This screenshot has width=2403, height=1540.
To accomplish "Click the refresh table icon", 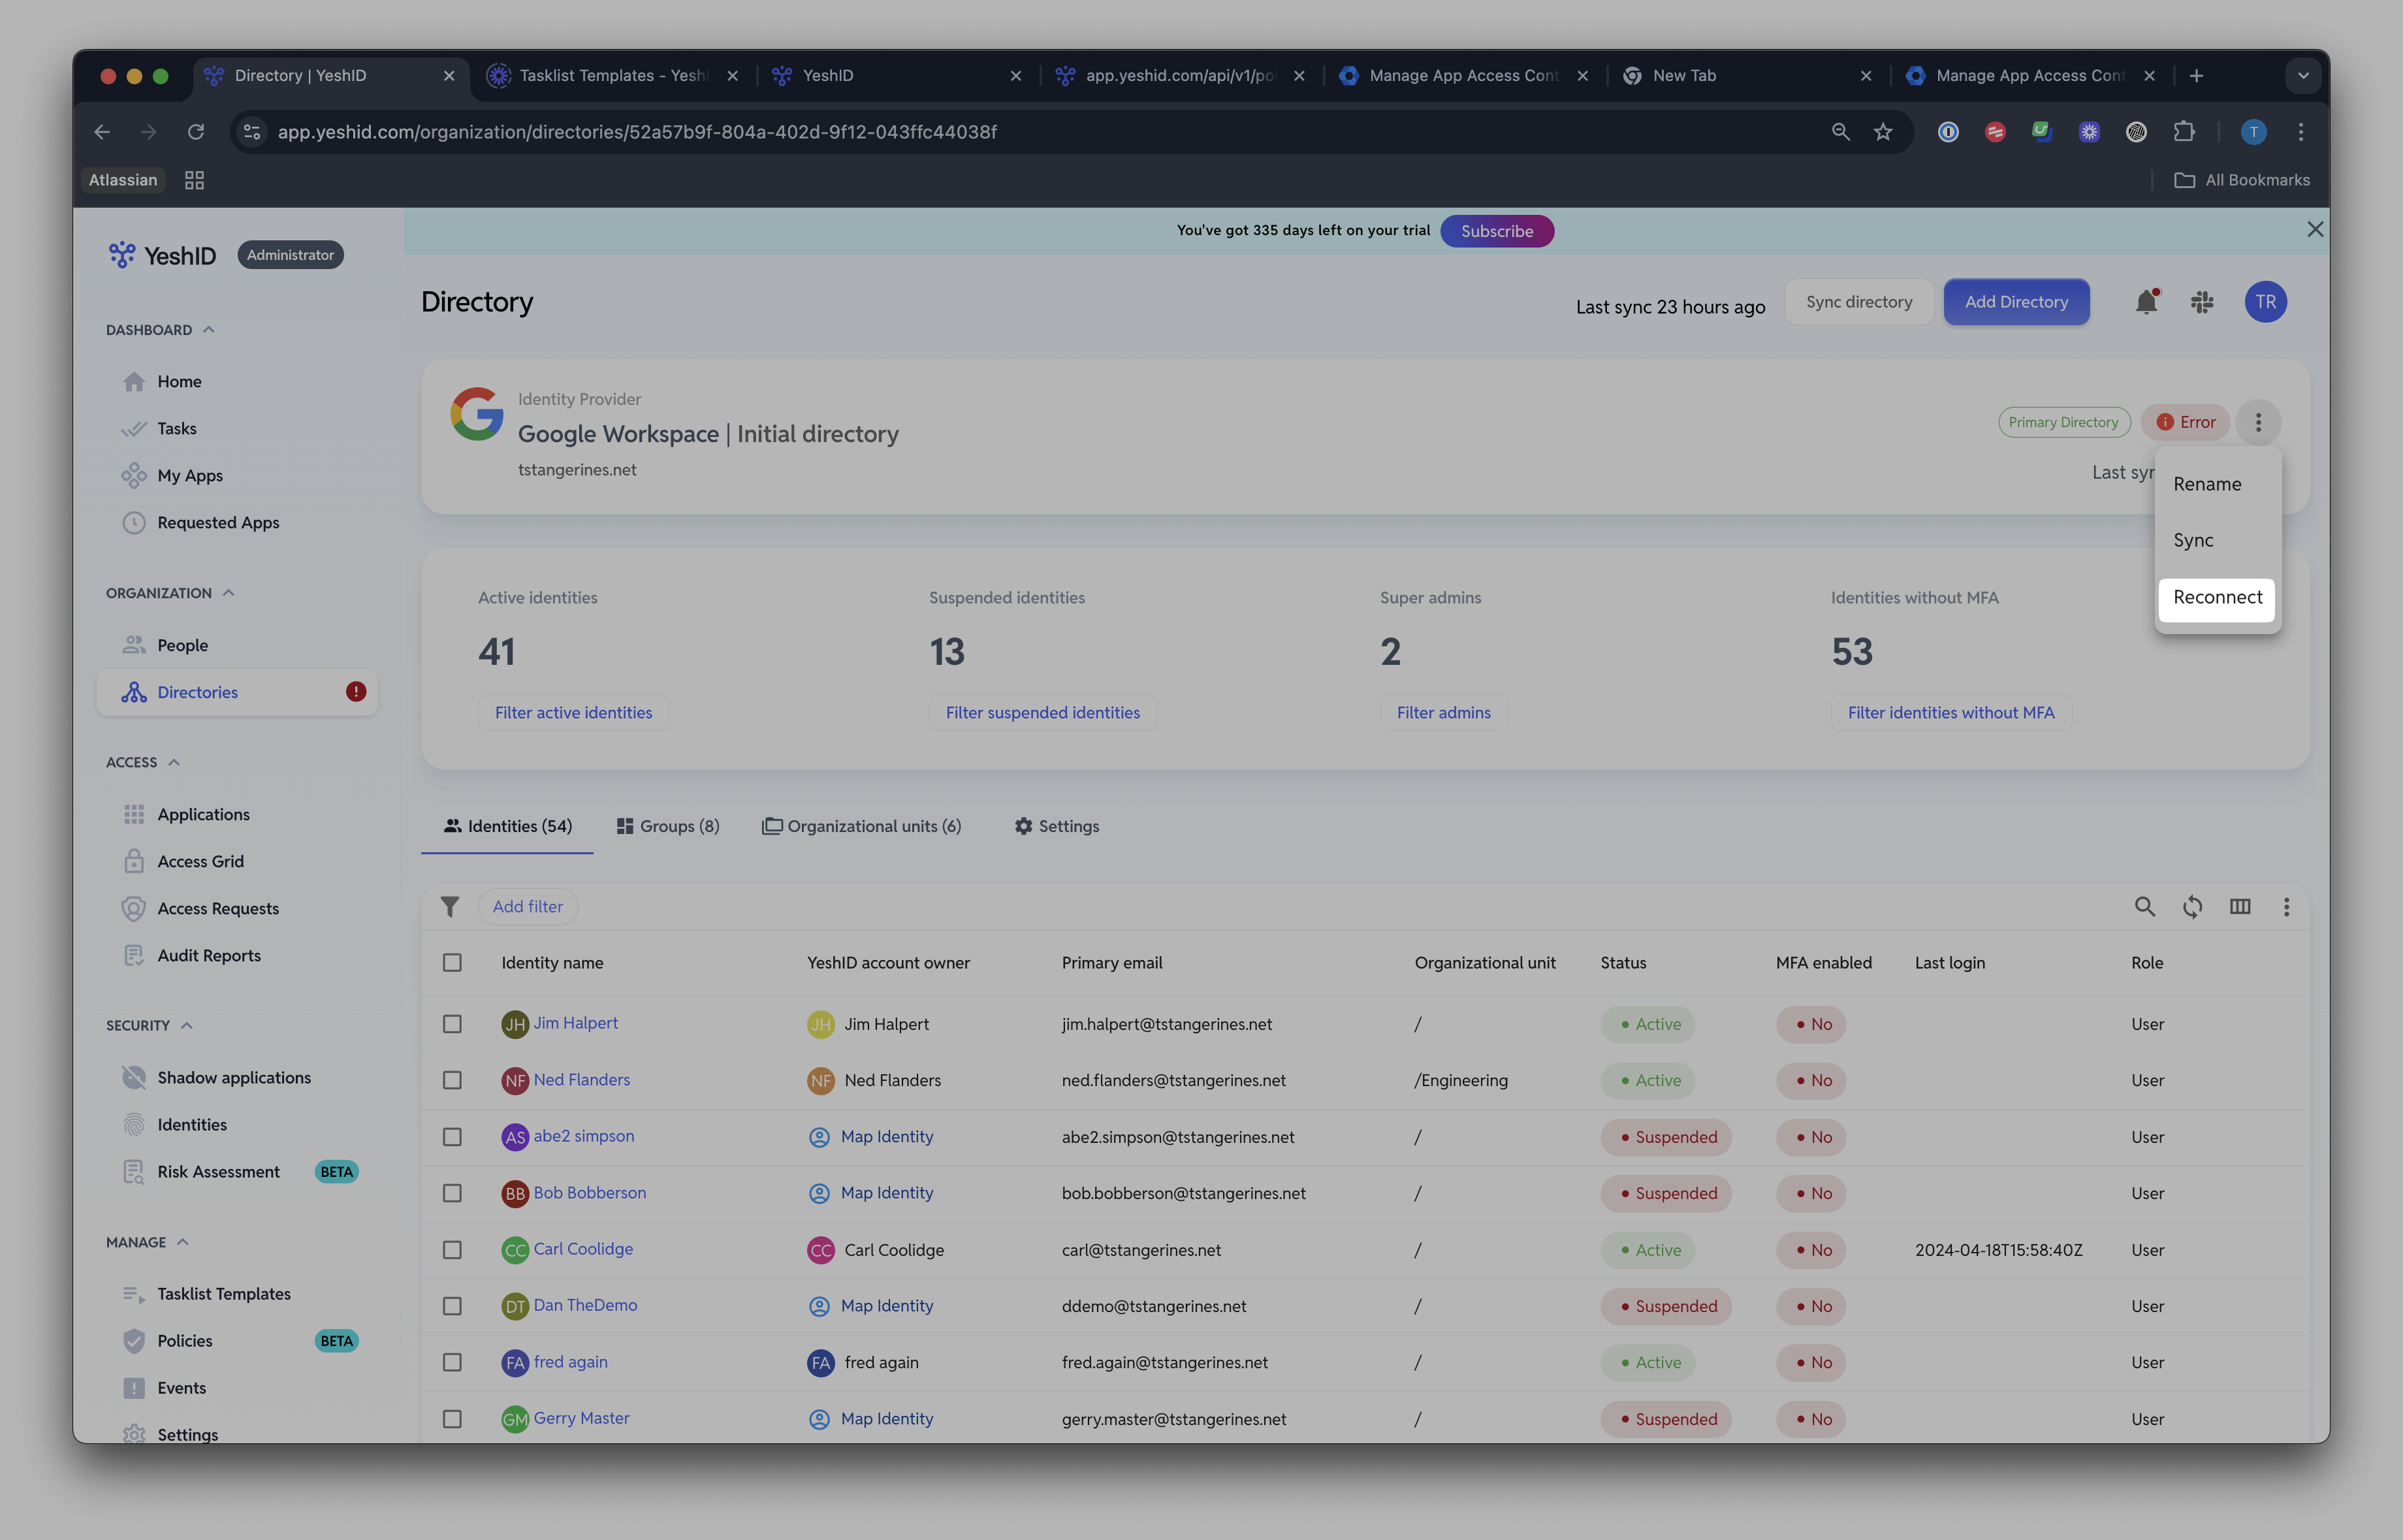I will pyautogui.click(x=2192, y=907).
